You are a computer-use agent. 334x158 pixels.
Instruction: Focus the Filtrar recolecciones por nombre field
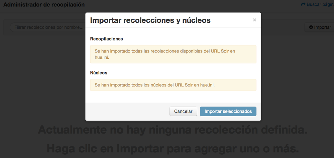click(48, 27)
